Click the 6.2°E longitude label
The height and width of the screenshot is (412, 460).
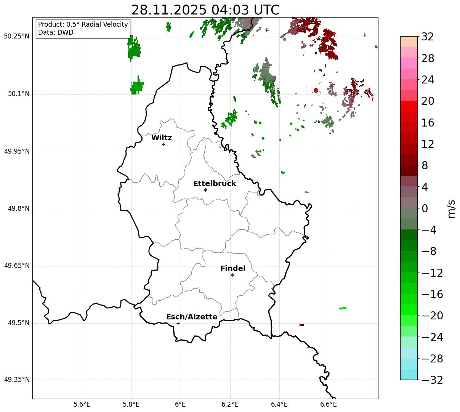tap(230, 404)
